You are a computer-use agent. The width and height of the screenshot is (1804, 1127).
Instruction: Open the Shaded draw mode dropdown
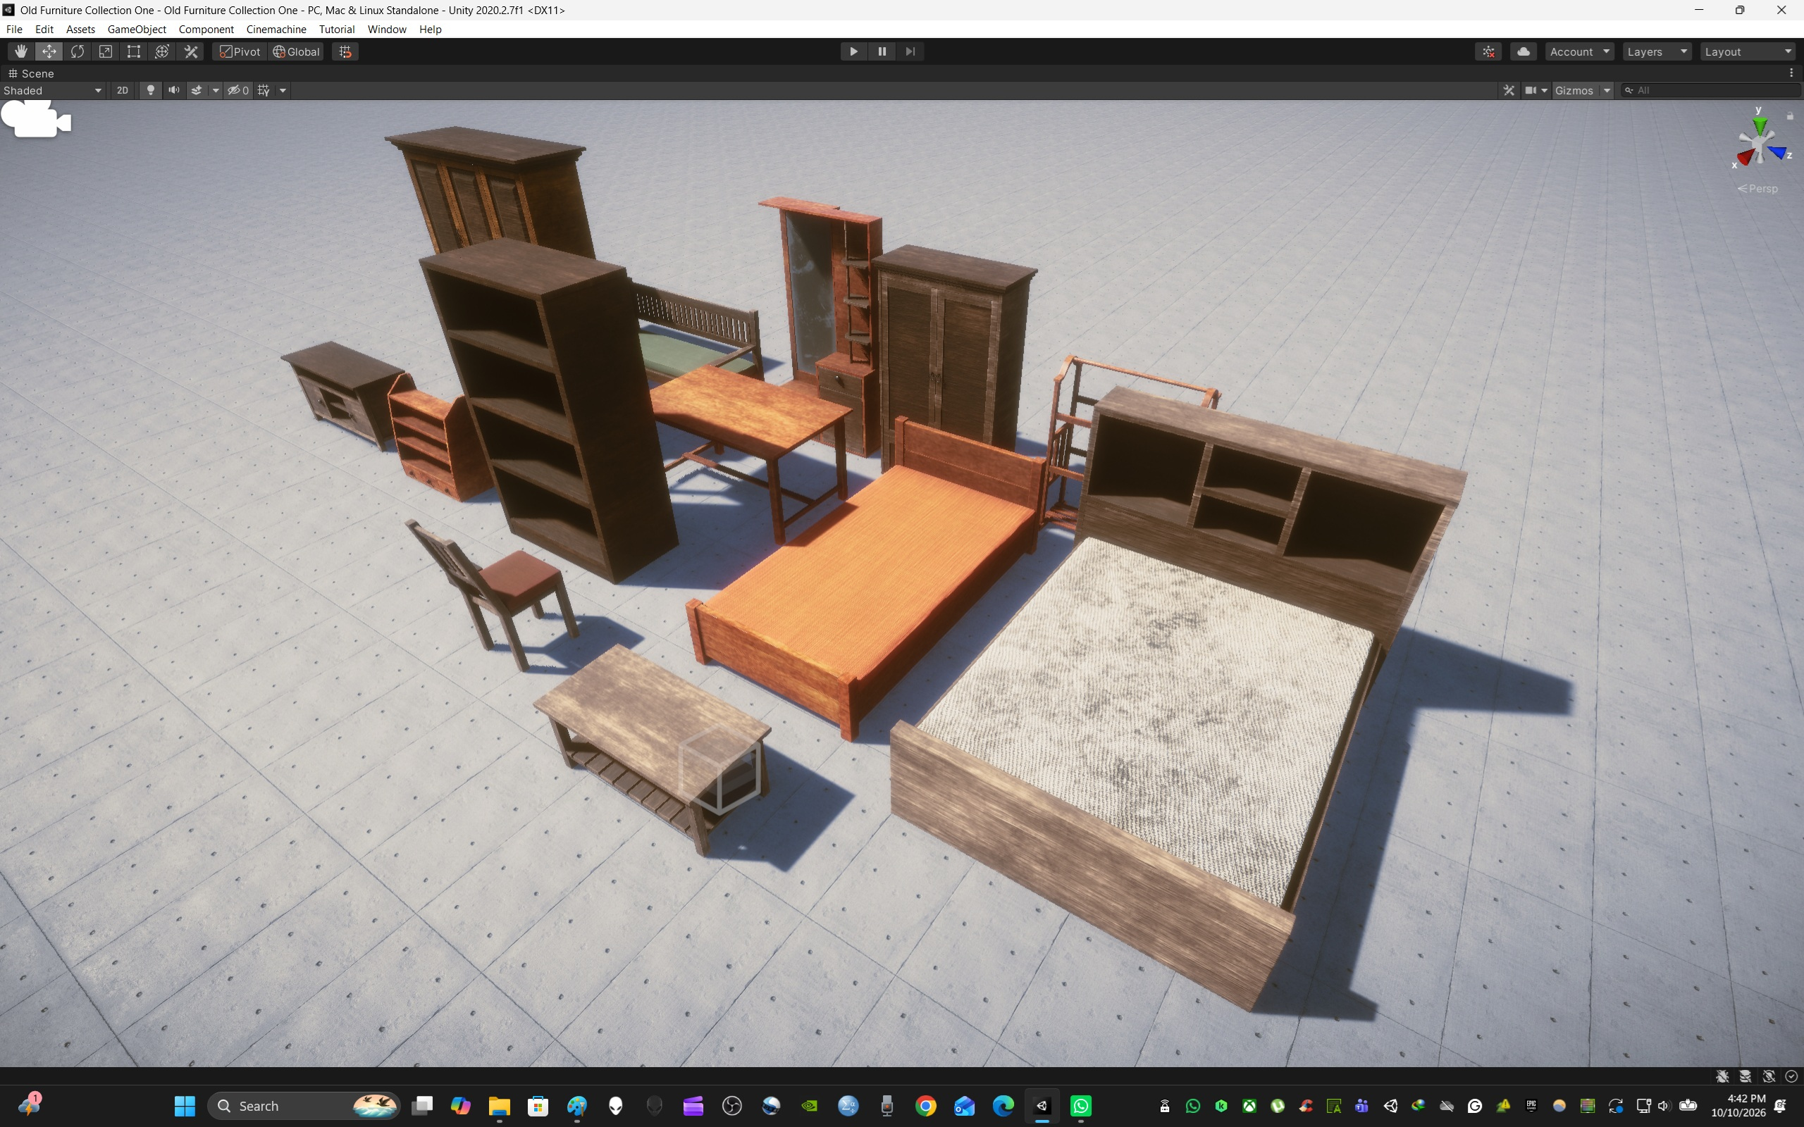coord(53,90)
